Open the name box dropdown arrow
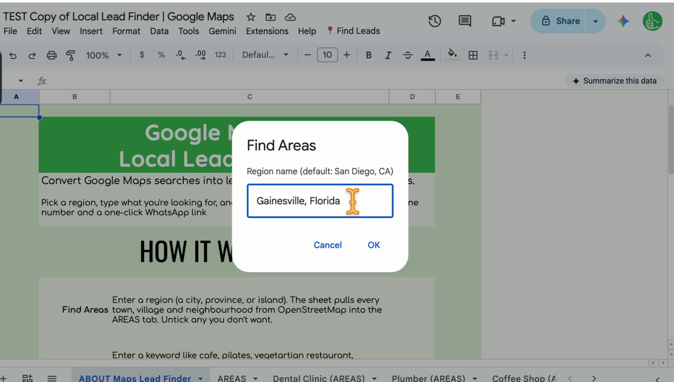The width and height of the screenshot is (674, 382). pyautogui.click(x=20, y=81)
